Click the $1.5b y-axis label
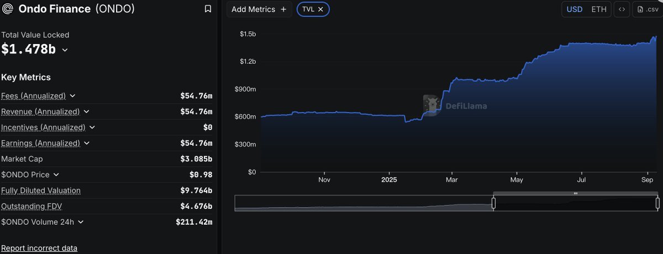 (x=248, y=34)
